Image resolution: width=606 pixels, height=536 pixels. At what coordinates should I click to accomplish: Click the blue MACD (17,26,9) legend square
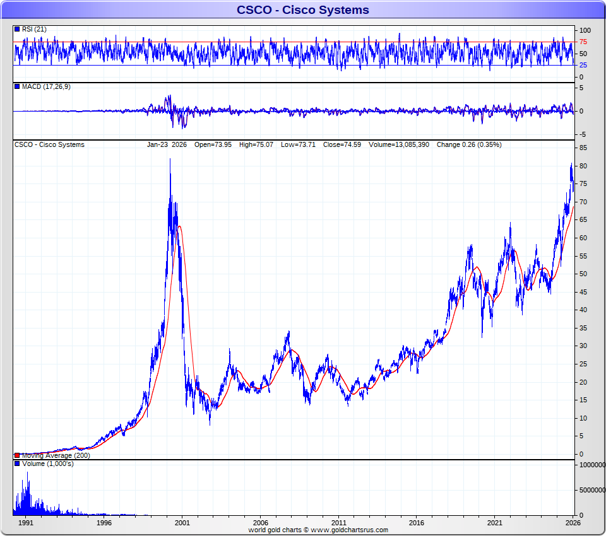(17, 86)
